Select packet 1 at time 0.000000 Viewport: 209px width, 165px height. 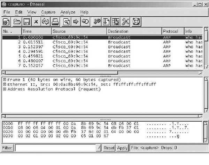coord(102,38)
